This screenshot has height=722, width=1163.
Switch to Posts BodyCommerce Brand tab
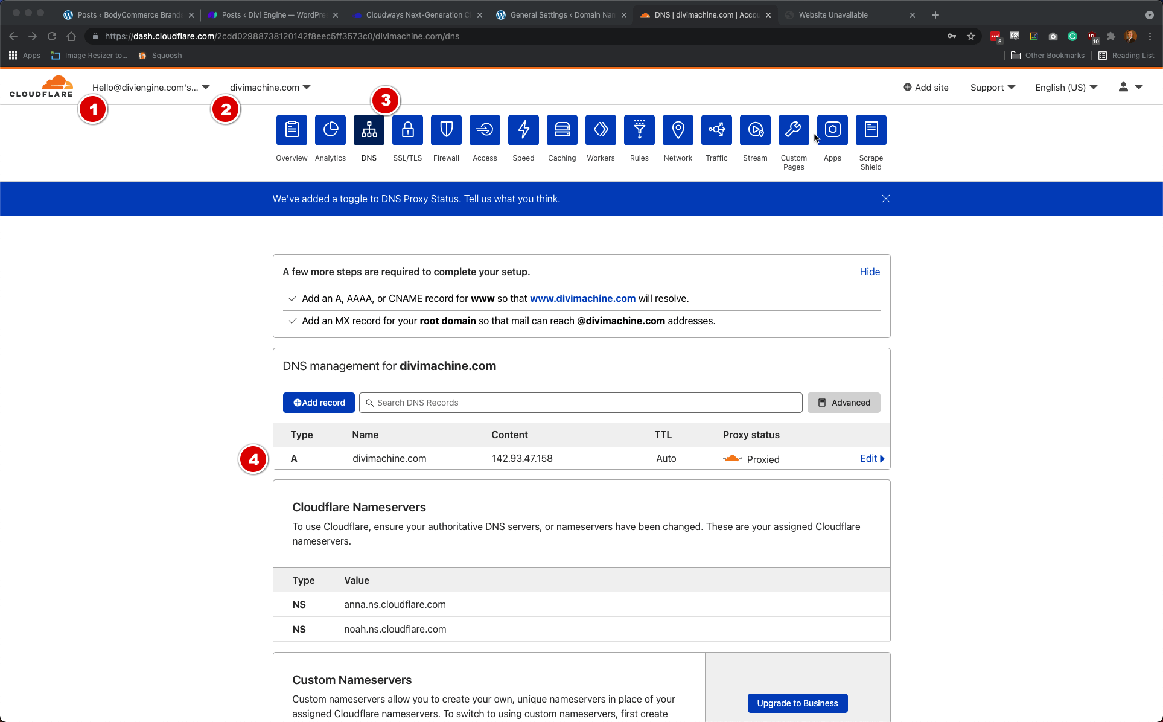129,15
